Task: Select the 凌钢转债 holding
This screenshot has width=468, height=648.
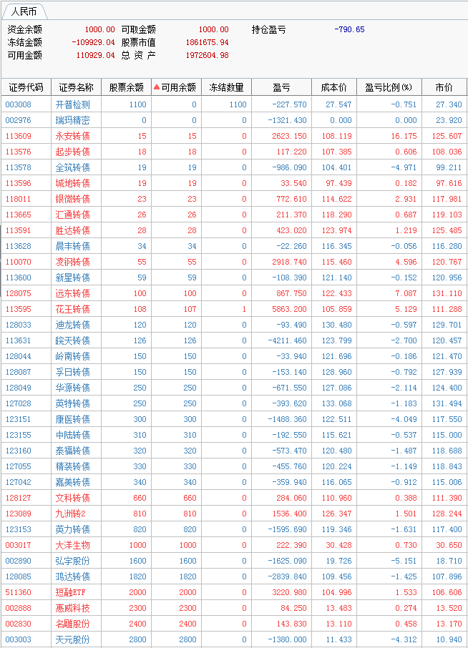Action: (x=234, y=262)
